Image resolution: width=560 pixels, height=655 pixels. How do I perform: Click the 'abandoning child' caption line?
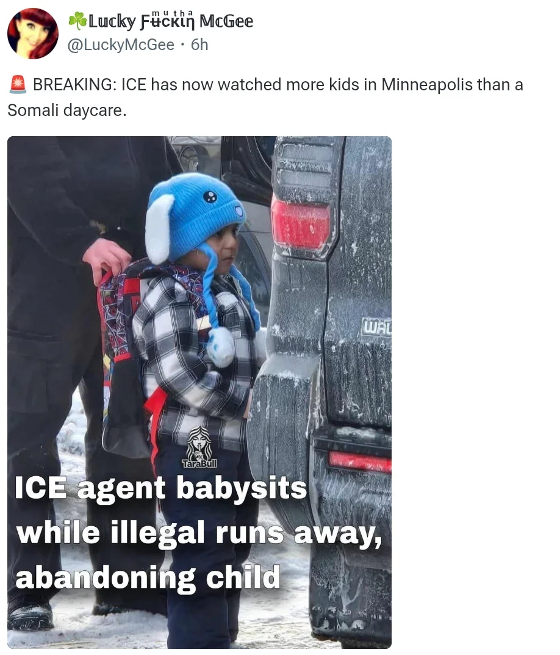148,578
